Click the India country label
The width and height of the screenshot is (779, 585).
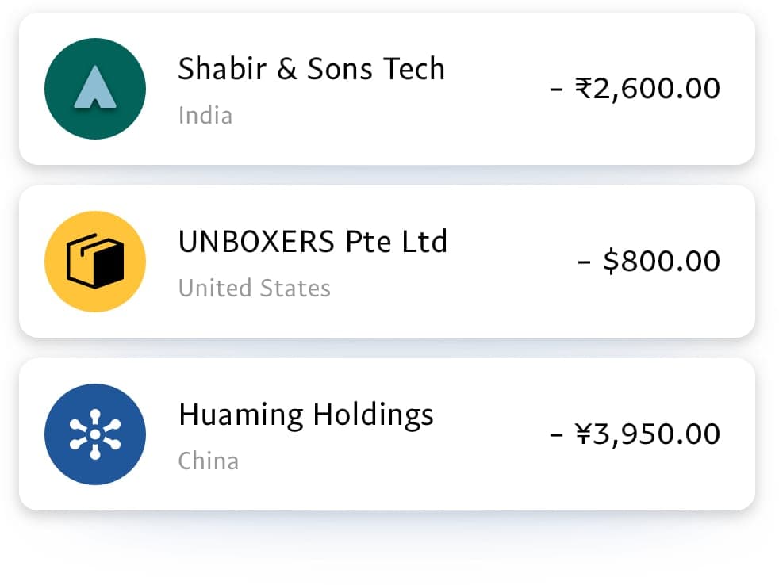[x=205, y=116]
